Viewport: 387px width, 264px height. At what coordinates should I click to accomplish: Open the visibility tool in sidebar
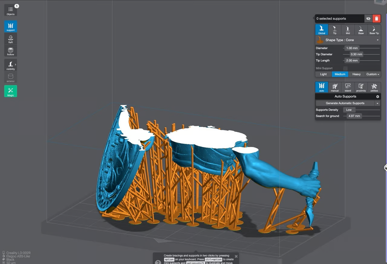coord(11,65)
